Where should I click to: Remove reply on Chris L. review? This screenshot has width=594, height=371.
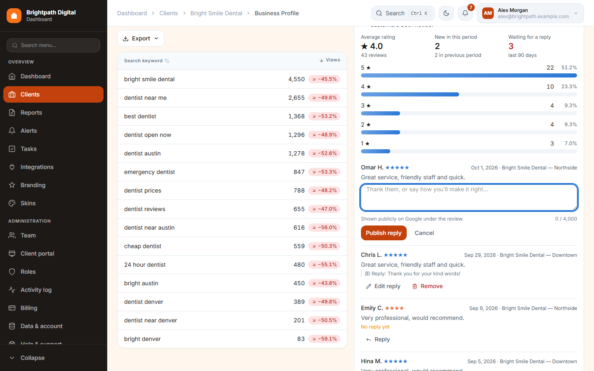coord(427,286)
